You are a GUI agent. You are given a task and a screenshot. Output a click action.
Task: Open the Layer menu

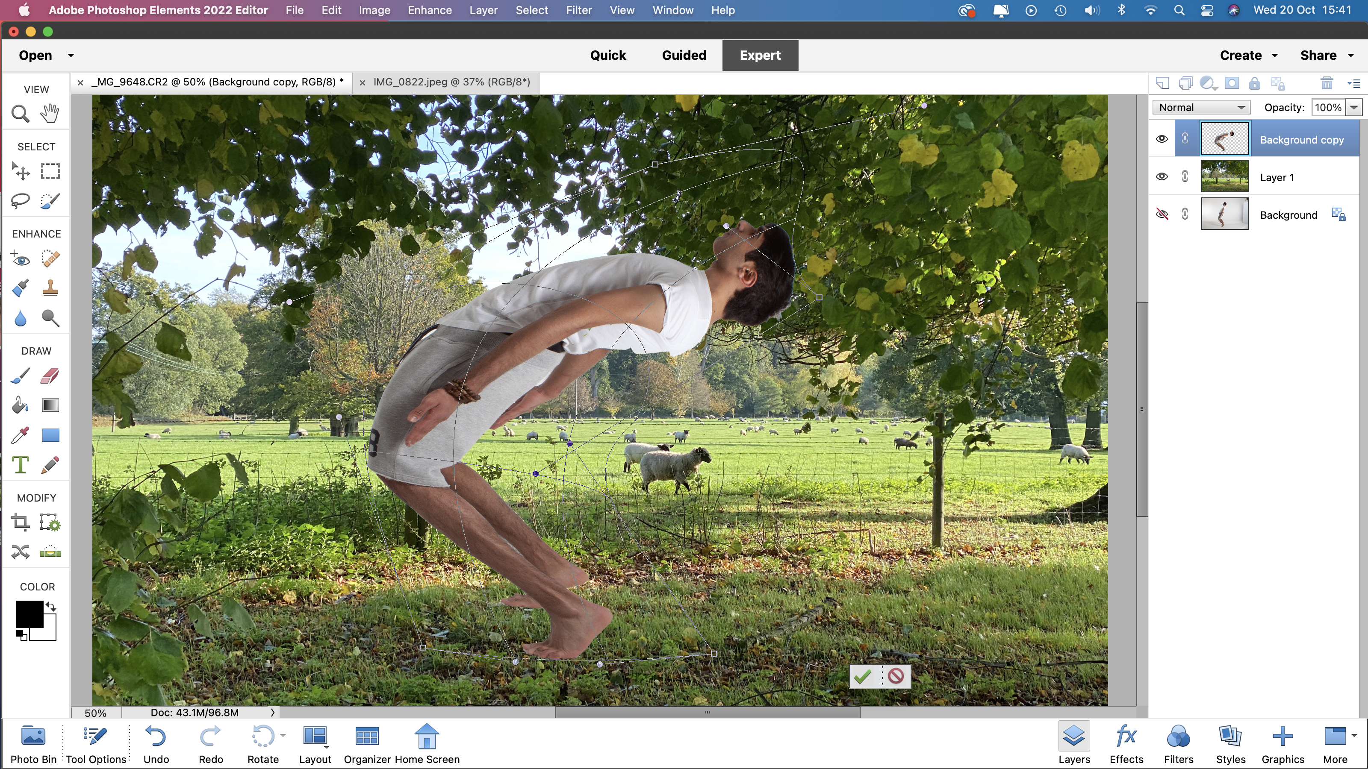pyautogui.click(x=483, y=9)
